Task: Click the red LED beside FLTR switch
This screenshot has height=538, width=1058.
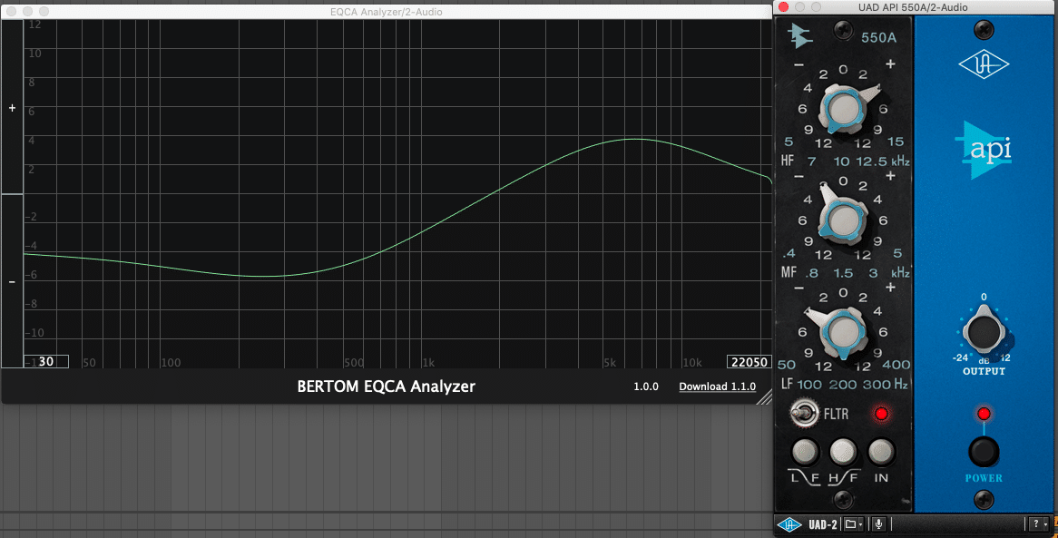Action: (x=880, y=413)
